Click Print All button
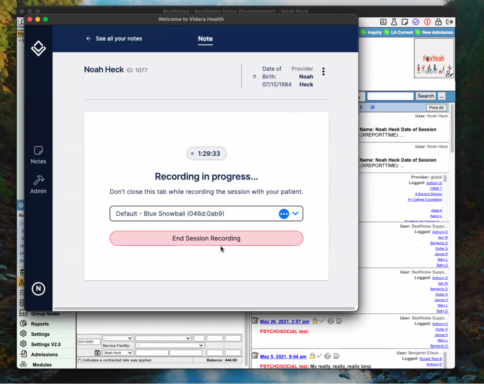Image resolution: width=484 pixels, height=384 pixels. tap(436, 108)
